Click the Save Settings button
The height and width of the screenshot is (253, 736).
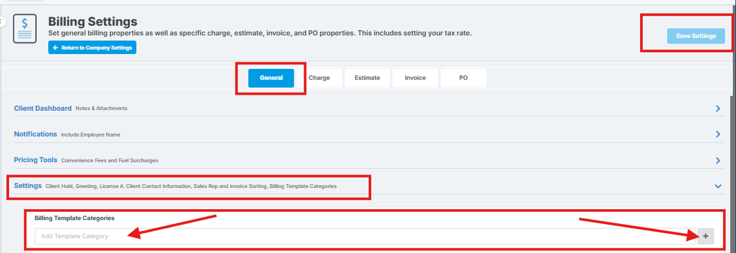(x=695, y=35)
